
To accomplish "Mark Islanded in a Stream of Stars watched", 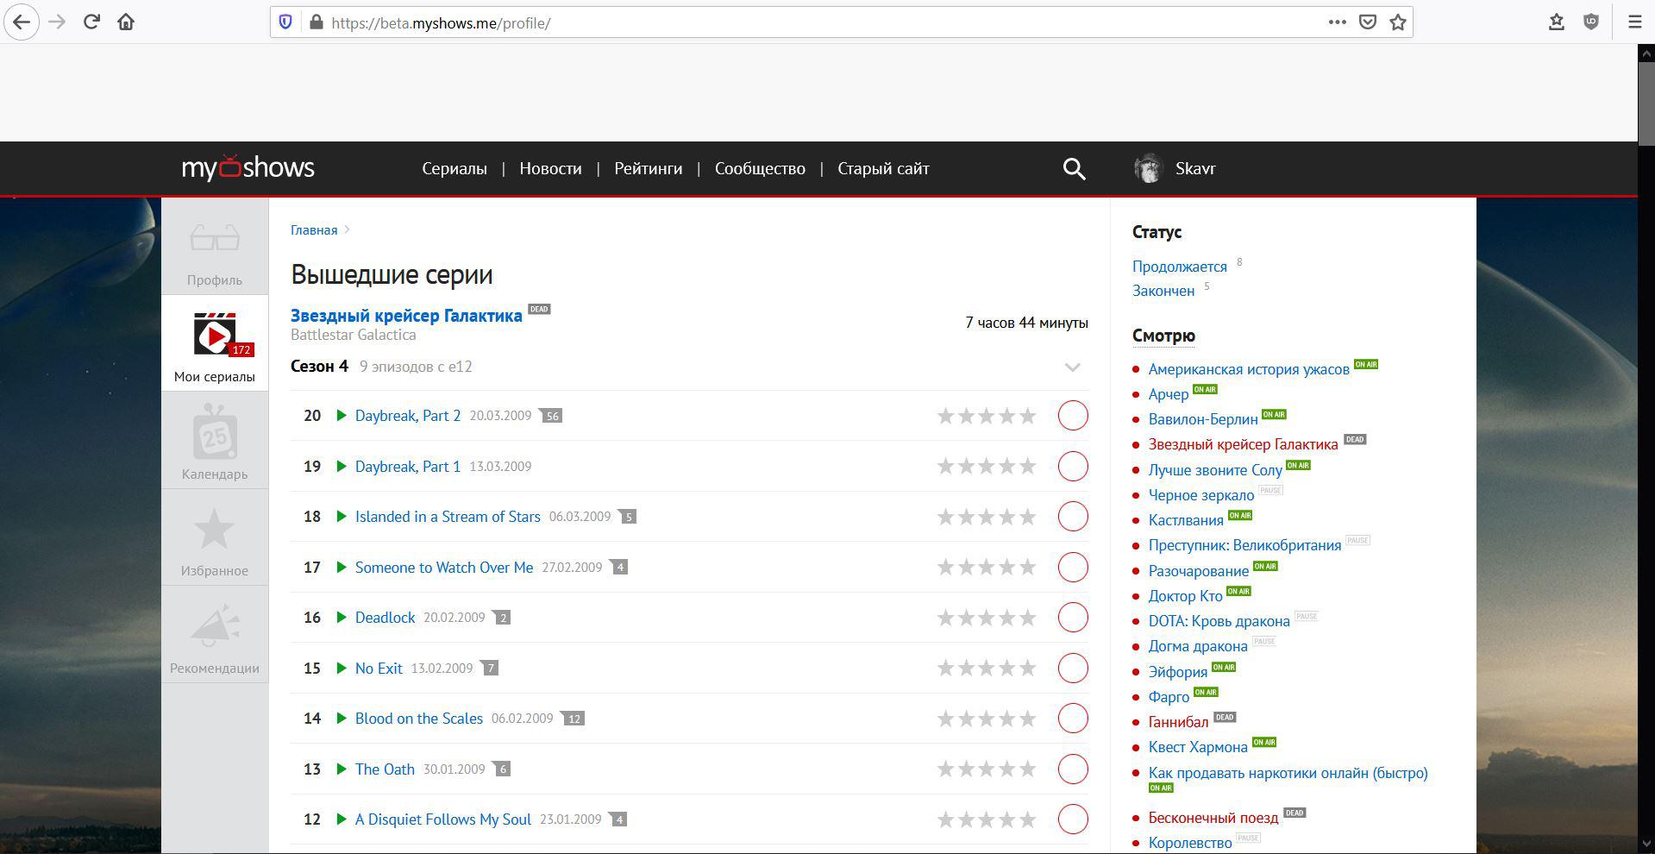I will [1073, 517].
